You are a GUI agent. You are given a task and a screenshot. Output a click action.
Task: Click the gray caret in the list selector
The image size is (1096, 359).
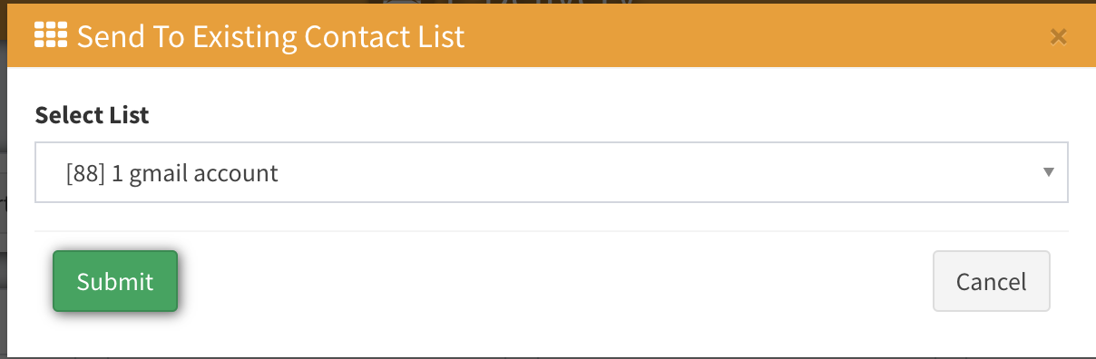(1049, 171)
